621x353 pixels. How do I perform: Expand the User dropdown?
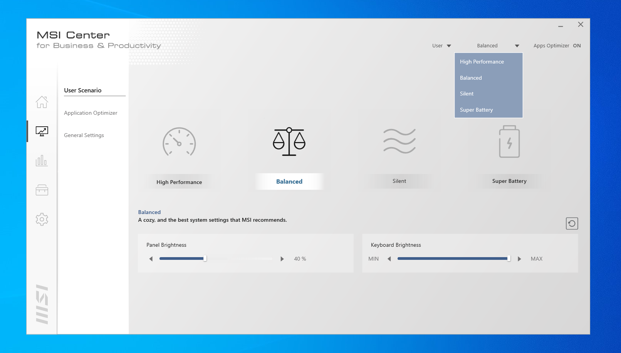point(441,45)
